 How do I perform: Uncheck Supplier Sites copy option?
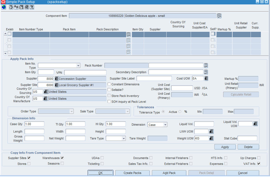[x=29, y=158]
